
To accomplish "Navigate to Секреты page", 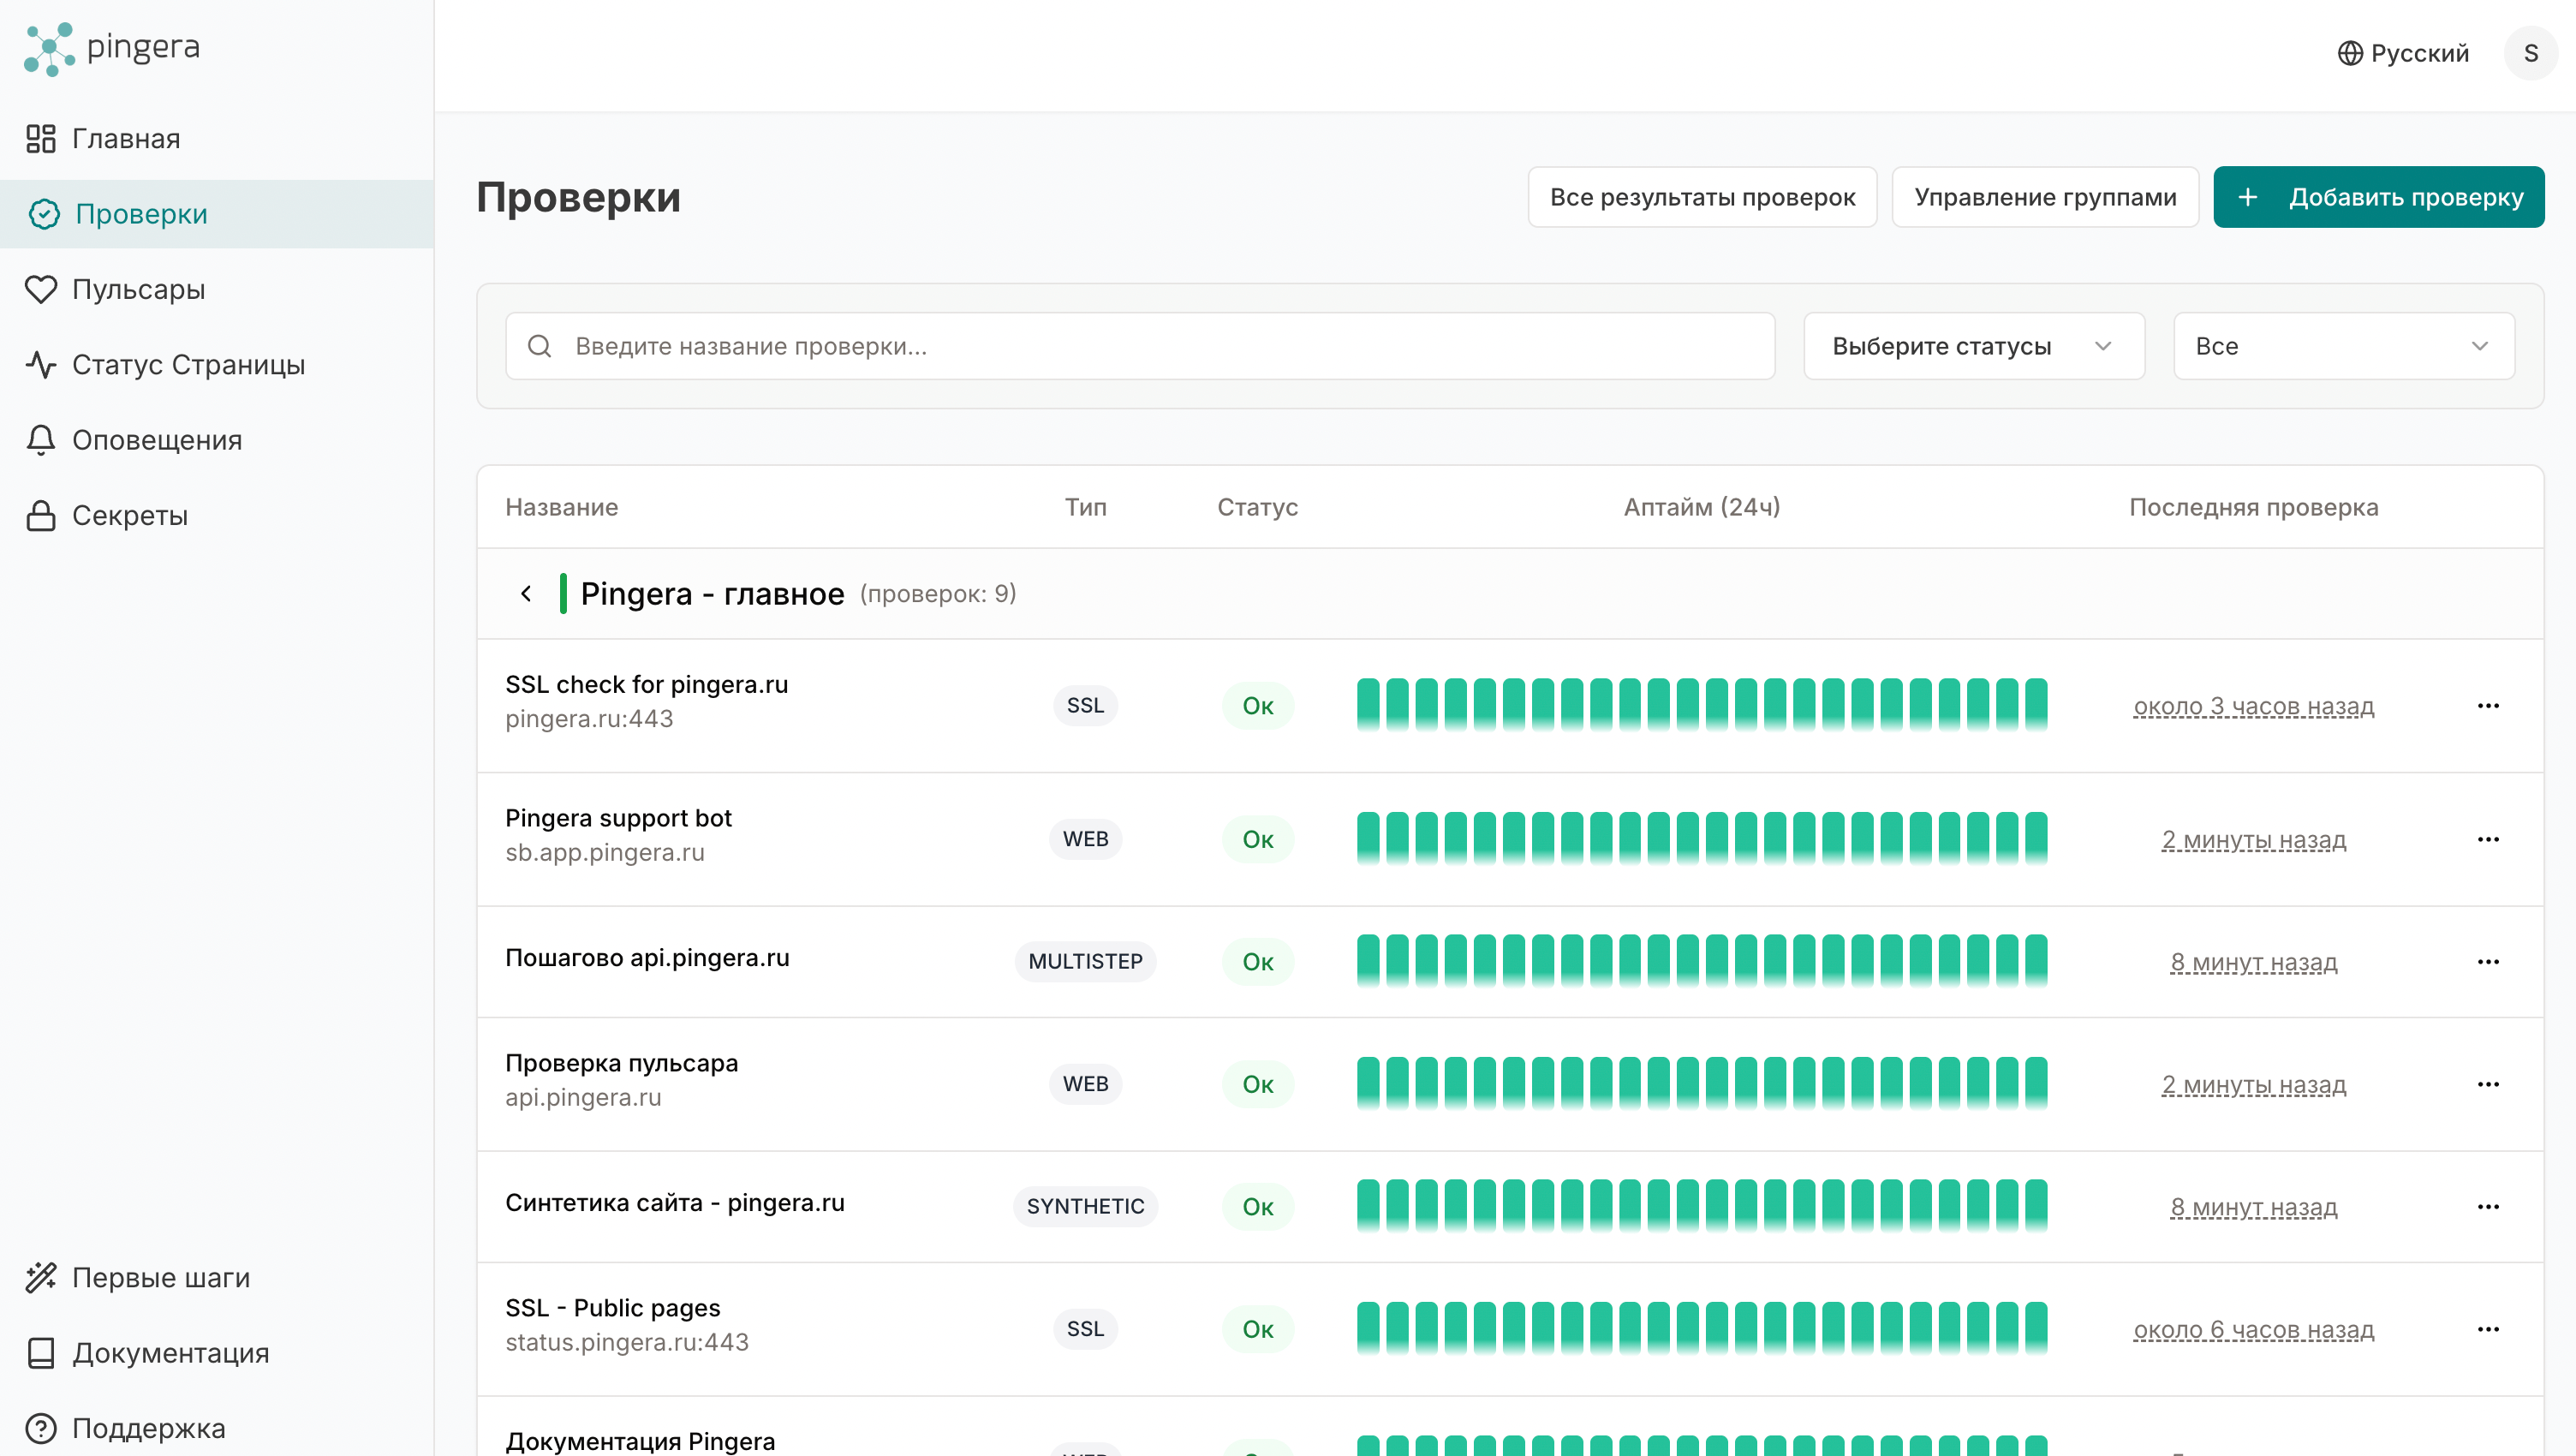I will (x=130, y=516).
